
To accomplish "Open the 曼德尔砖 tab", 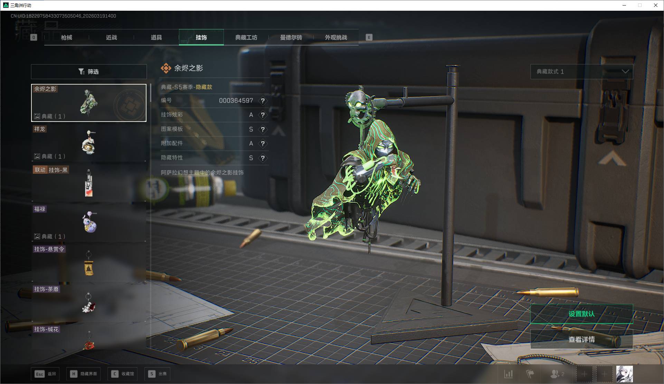I will [291, 37].
